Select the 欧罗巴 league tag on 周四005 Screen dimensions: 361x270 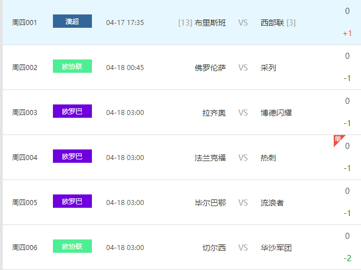(x=72, y=201)
